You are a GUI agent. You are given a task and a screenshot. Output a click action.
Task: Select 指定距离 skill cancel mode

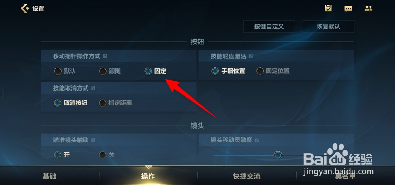click(115, 103)
